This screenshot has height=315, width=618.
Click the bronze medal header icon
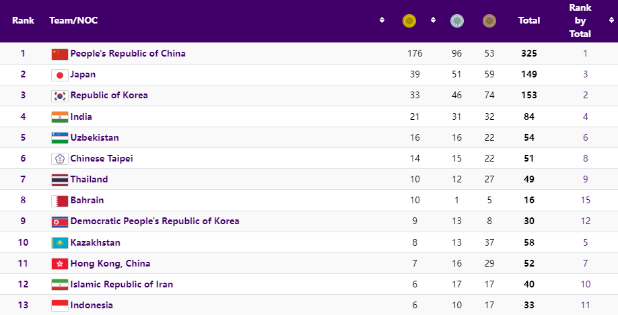(x=489, y=20)
